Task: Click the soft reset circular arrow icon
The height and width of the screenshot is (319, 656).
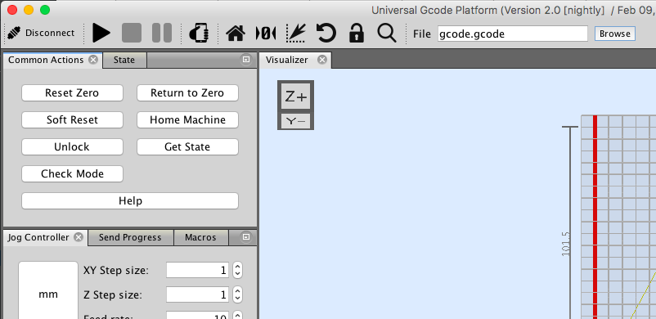Action: (x=326, y=33)
